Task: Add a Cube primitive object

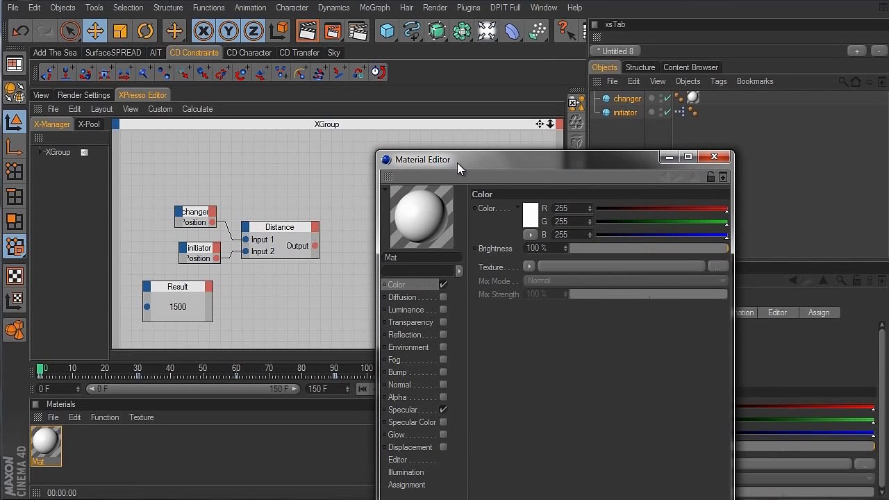Action: 387,31
